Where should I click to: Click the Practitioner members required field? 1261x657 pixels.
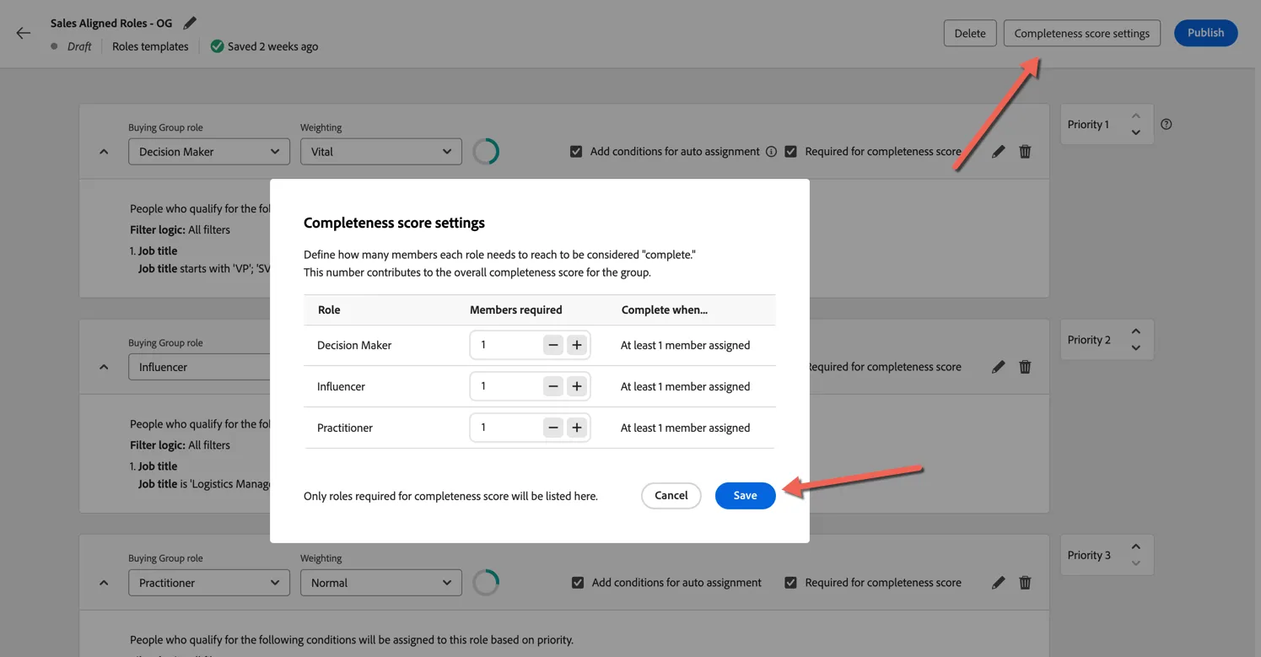[530, 428]
